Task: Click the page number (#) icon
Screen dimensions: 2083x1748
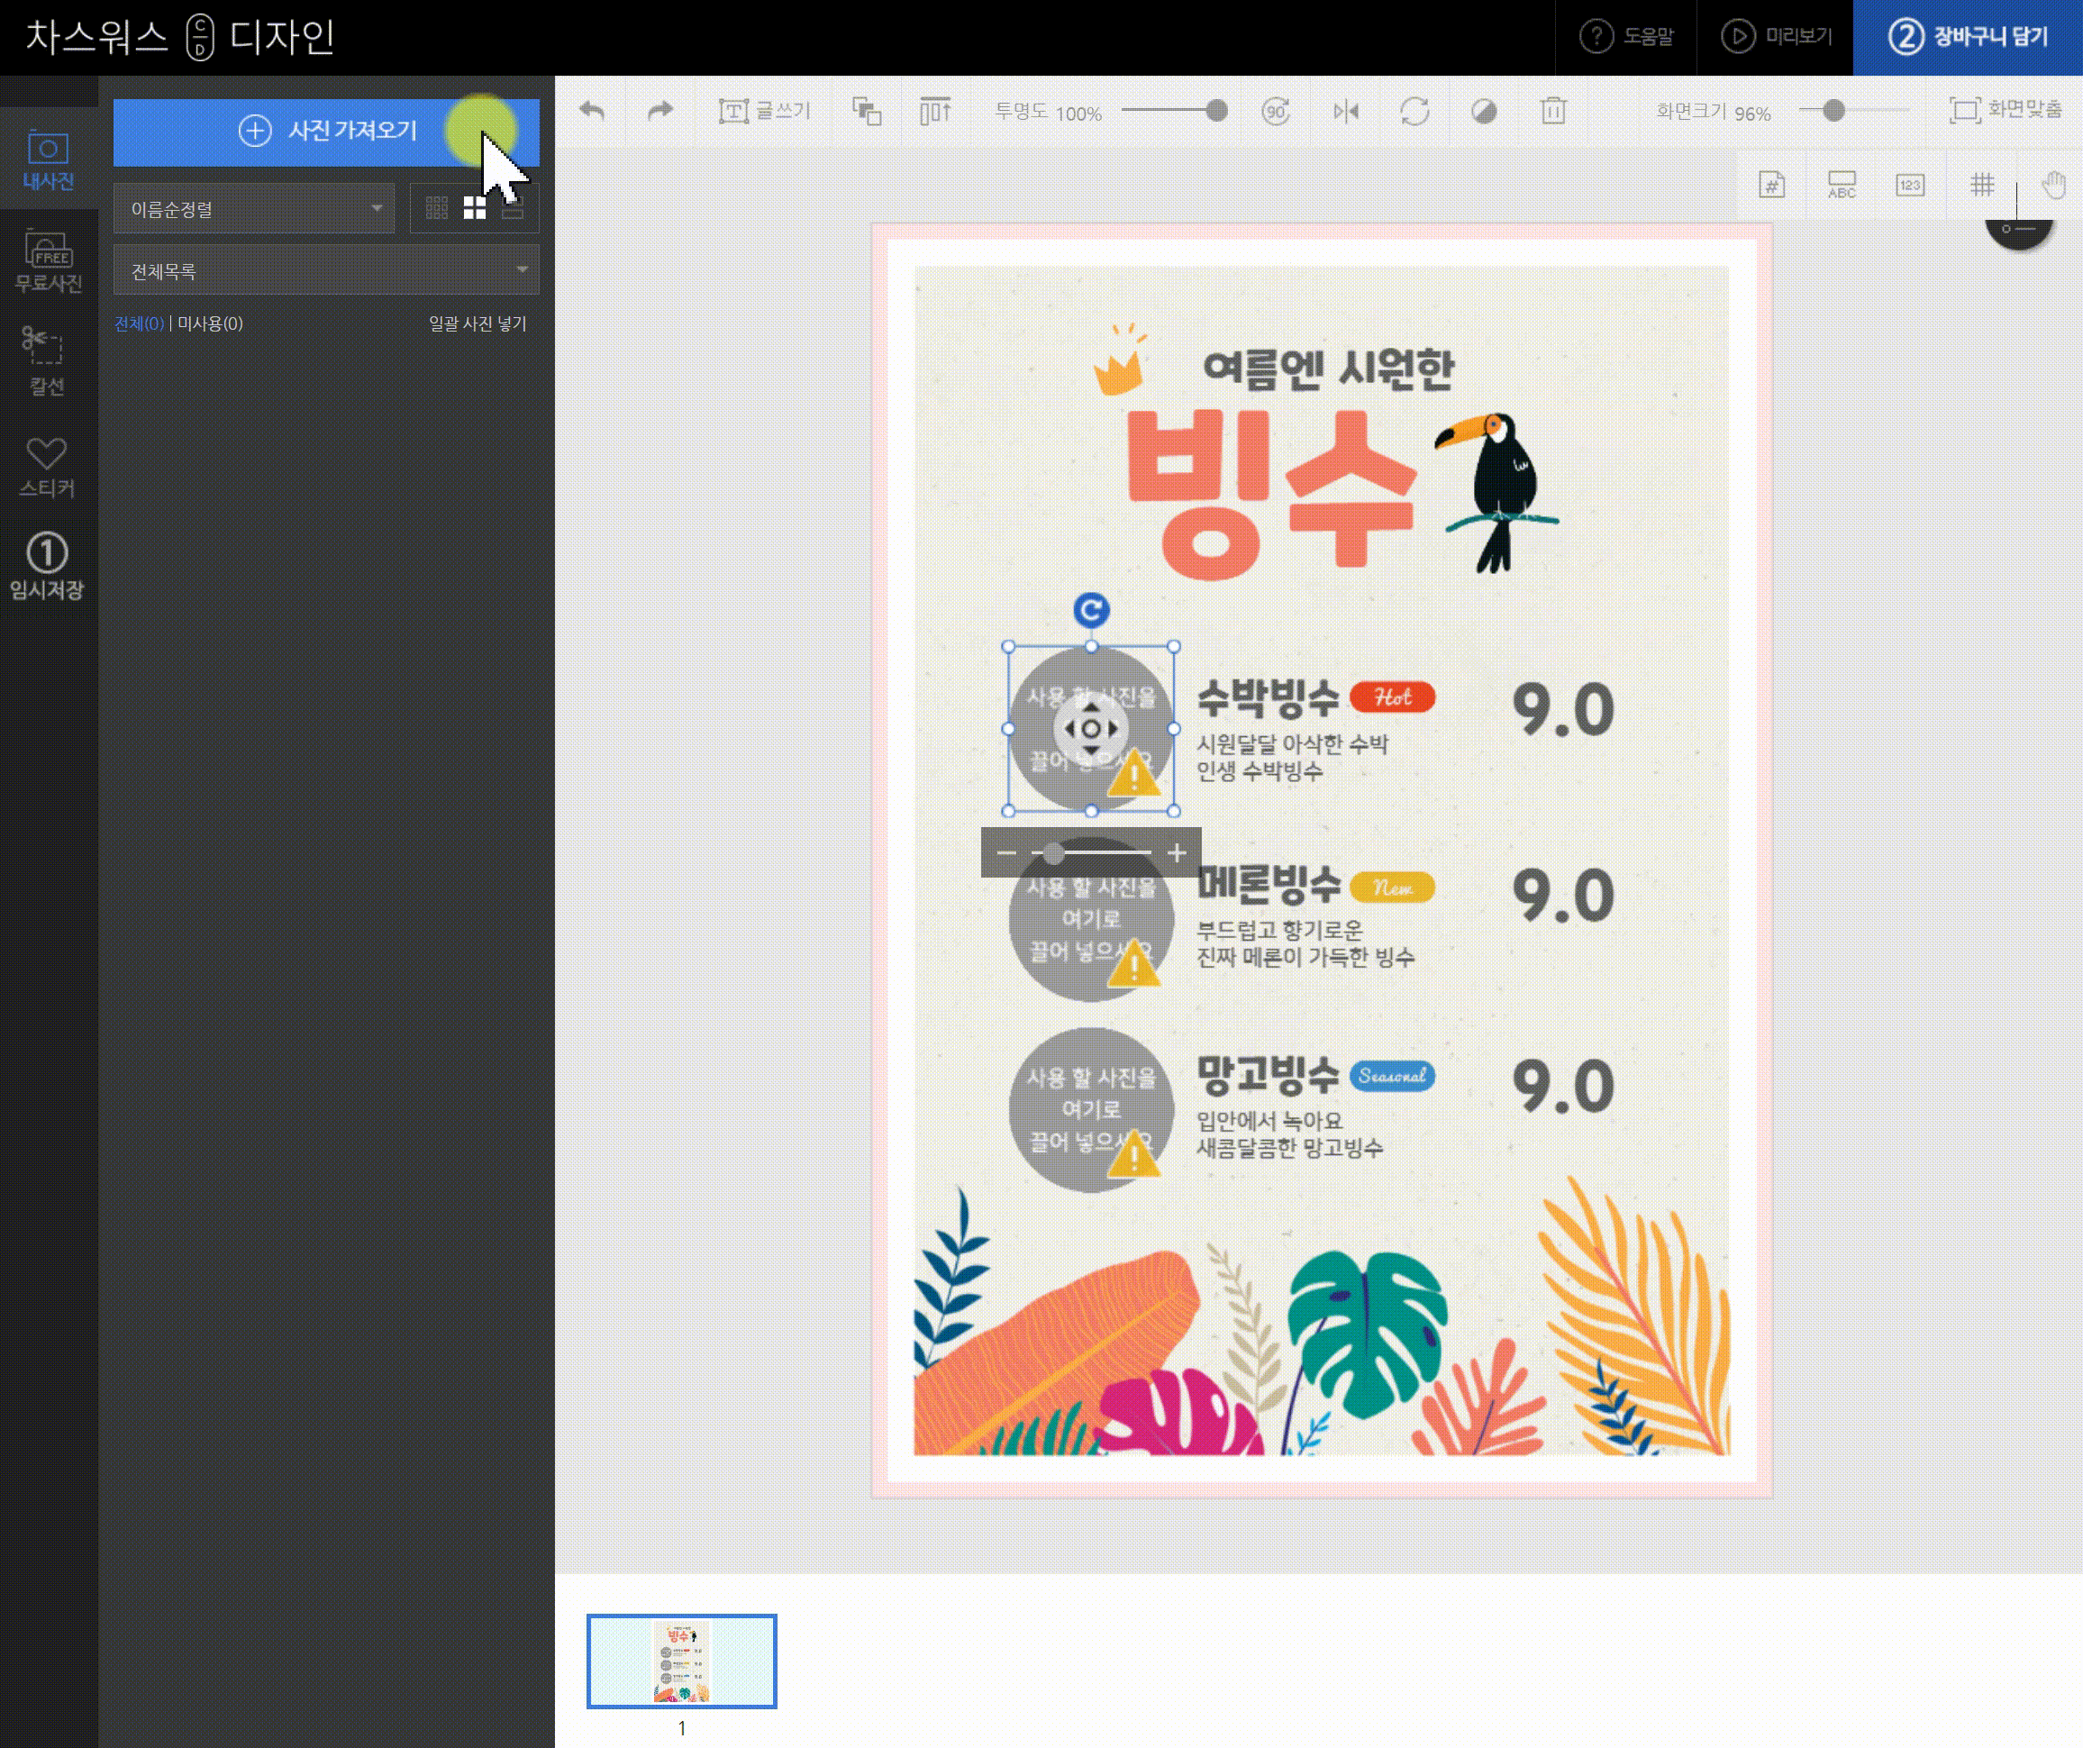Action: pos(1771,185)
